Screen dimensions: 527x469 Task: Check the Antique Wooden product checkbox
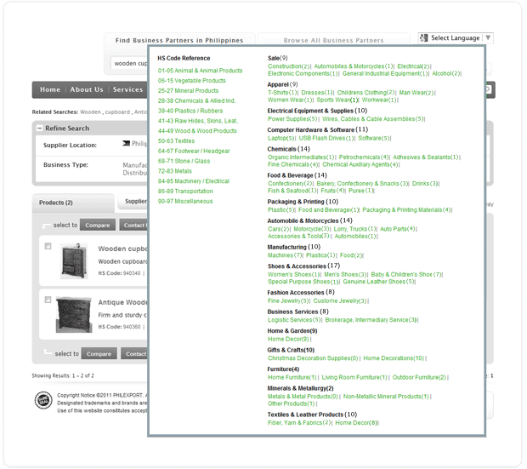48,300
